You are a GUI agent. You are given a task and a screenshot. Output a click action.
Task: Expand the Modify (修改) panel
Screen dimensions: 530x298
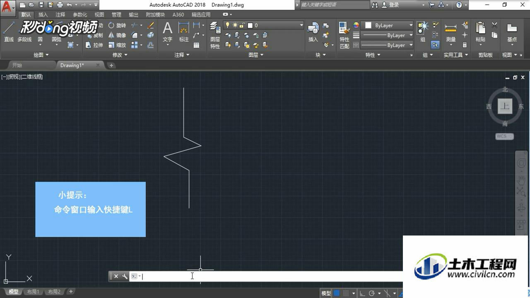pyautogui.click(x=120, y=55)
